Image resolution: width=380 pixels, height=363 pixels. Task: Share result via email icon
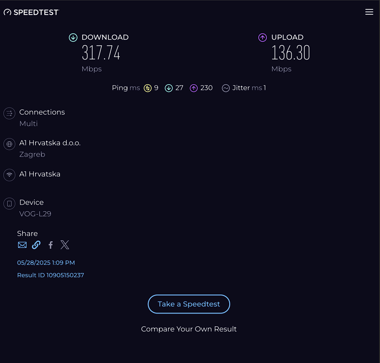click(x=22, y=245)
